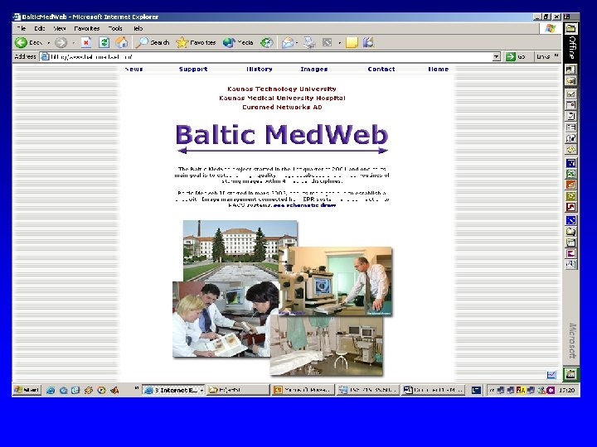Open the Edit menu

click(x=40, y=28)
